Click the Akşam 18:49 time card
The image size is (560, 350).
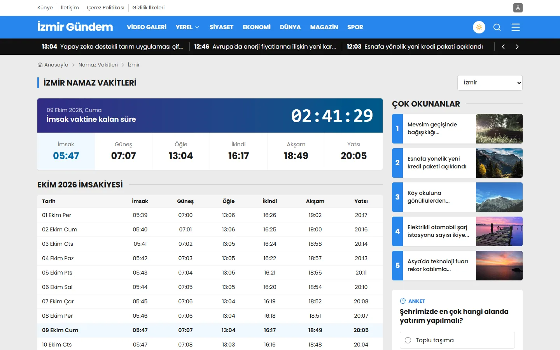coord(296,151)
